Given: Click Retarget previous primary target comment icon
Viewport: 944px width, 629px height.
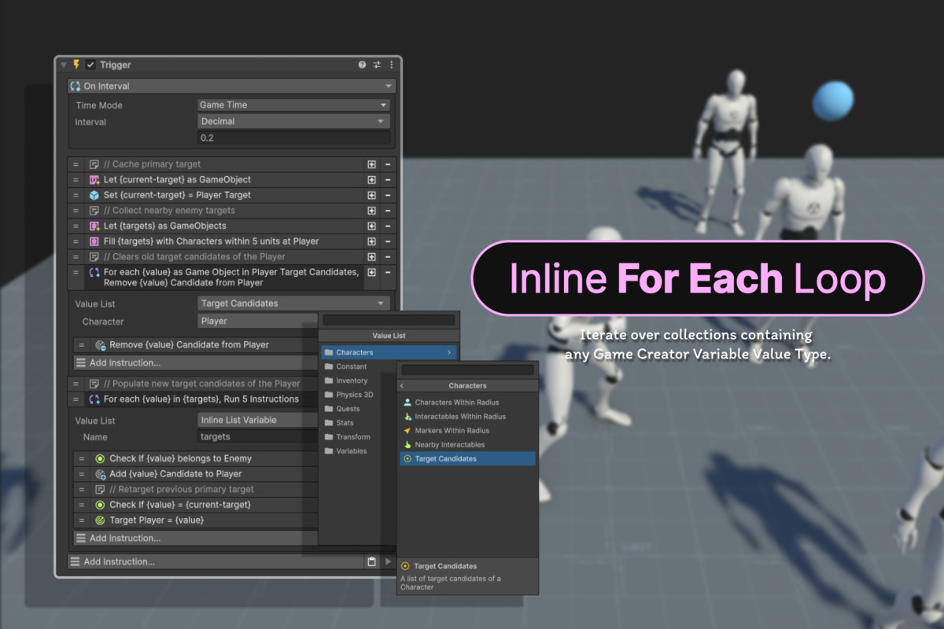Looking at the screenshot, I should [x=100, y=489].
